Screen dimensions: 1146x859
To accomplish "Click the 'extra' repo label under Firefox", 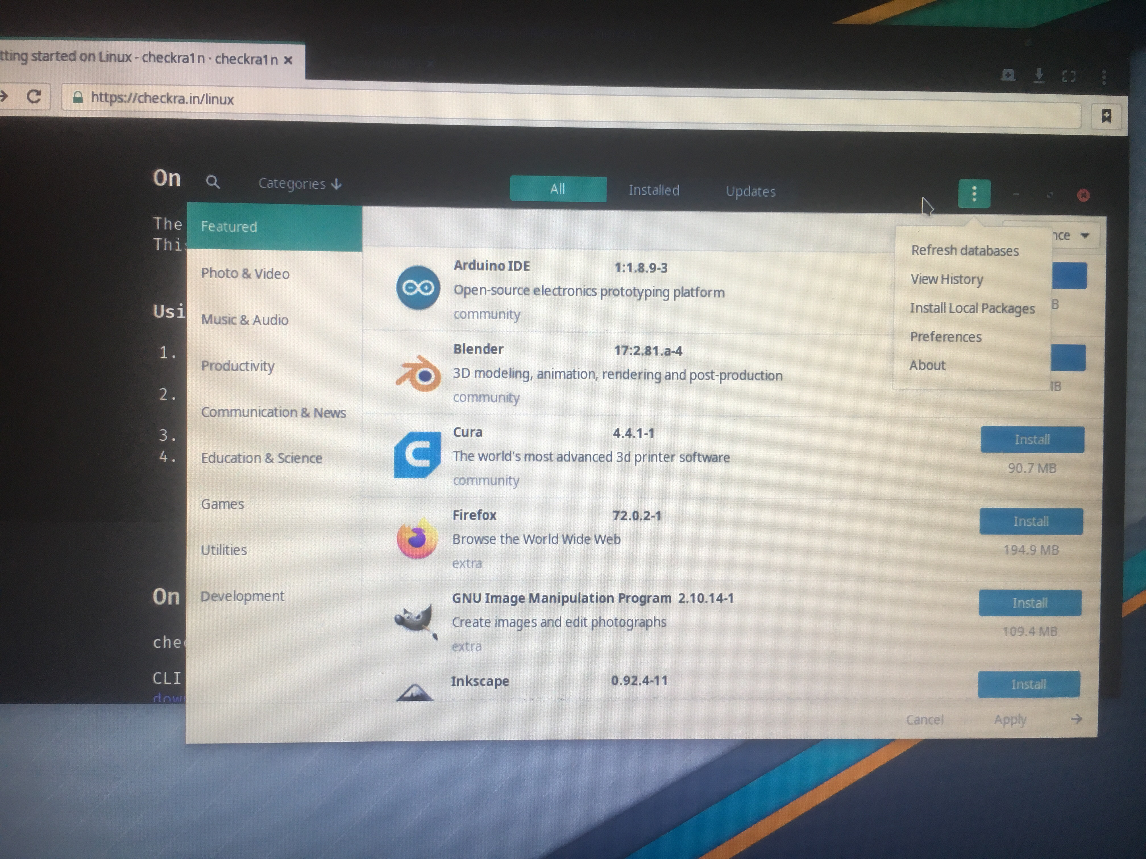I will pyautogui.click(x=467, y=563).
